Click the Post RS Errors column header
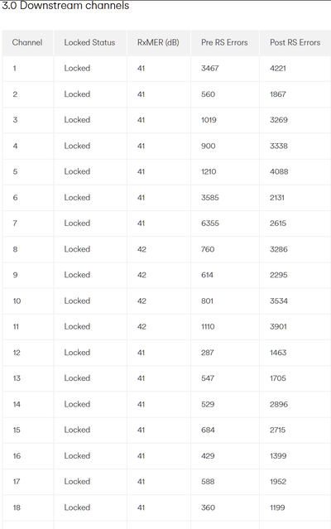Screen dimensions: 331x529 tap(295, 42)
